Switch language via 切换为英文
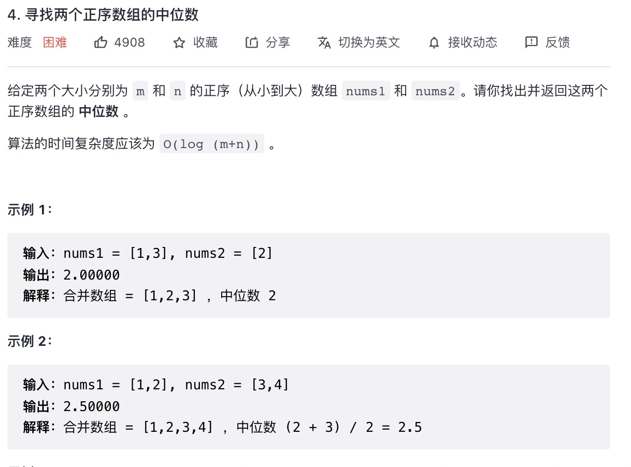Image resolution: width=631 pixels, height=467 pixels. tap(369, 42)
